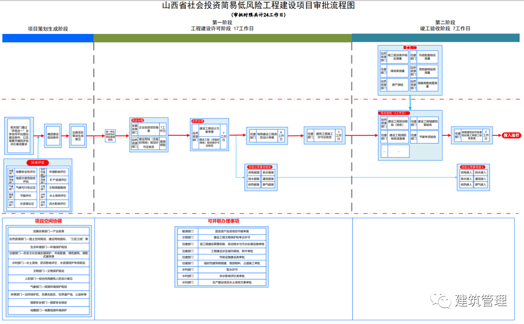Click the red "同步办理" label
Image resolution: width=524 pixels, height=324 pixels.
pos(137,120)
